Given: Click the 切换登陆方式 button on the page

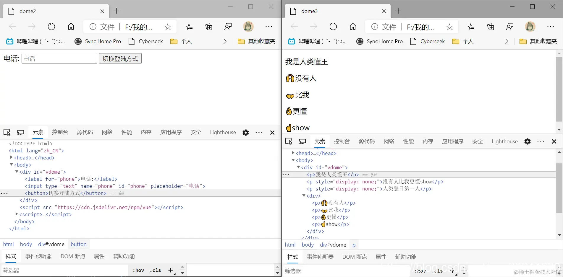Looking at the screenshot, I should pyautogui.click(x=120, y=58).
